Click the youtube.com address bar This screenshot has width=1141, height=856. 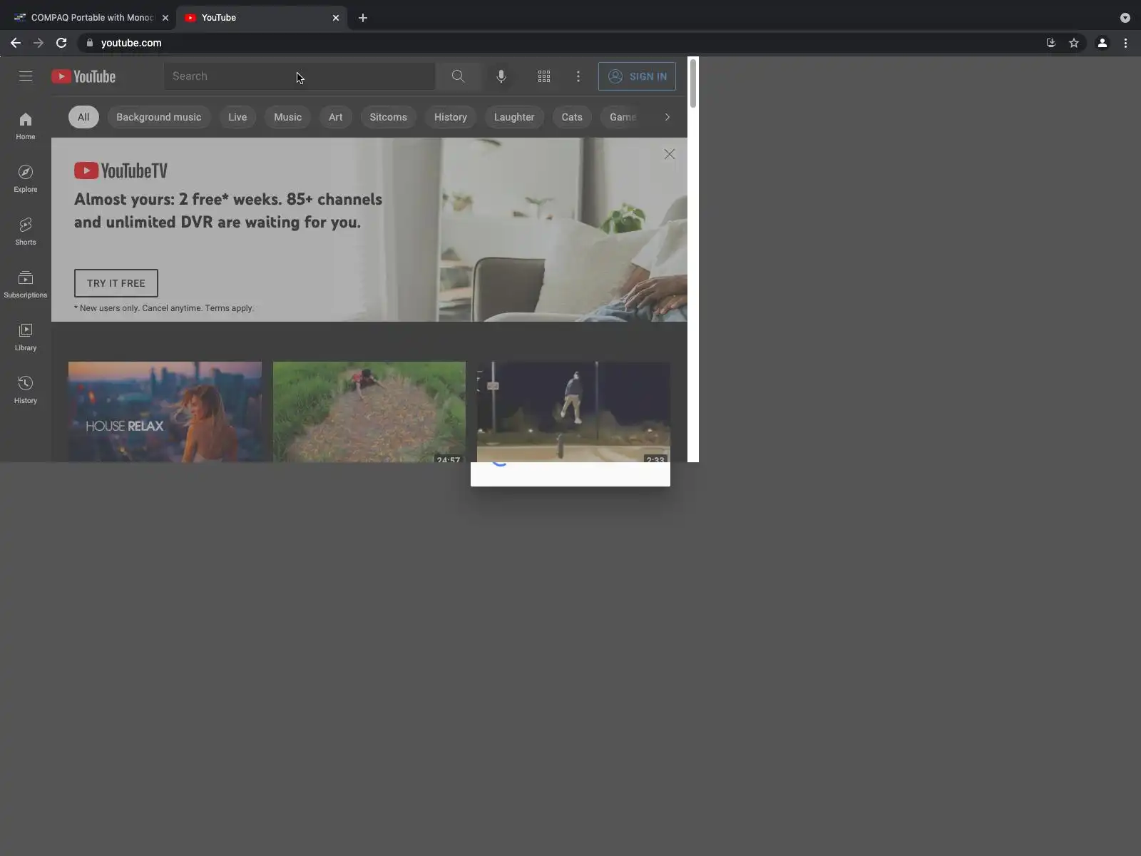tap(563, 43)
